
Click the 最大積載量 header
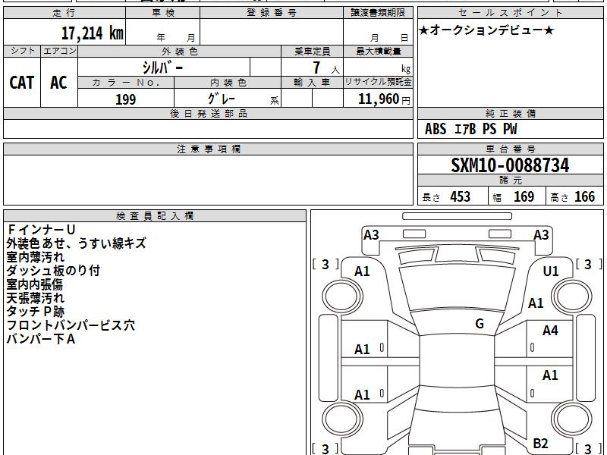point(378,51)
